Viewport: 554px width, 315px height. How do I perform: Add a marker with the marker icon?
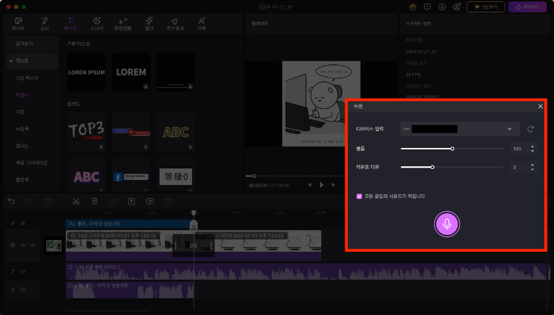[x=95, y=202]
